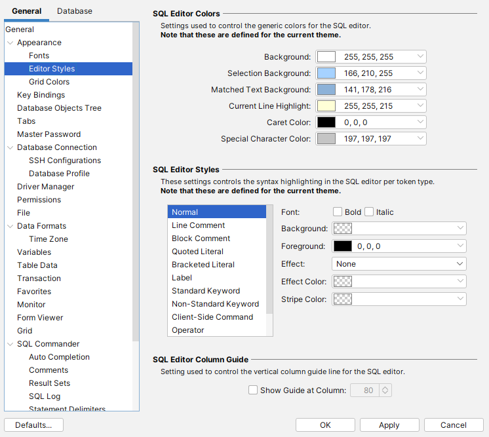Enable the Italic font checkbox
Viewport: 489px width, 437px height.
369,212
